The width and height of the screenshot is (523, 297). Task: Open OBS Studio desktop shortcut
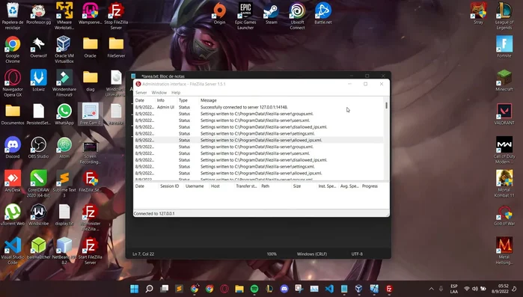pyautogui.click(x=38, y=147)
